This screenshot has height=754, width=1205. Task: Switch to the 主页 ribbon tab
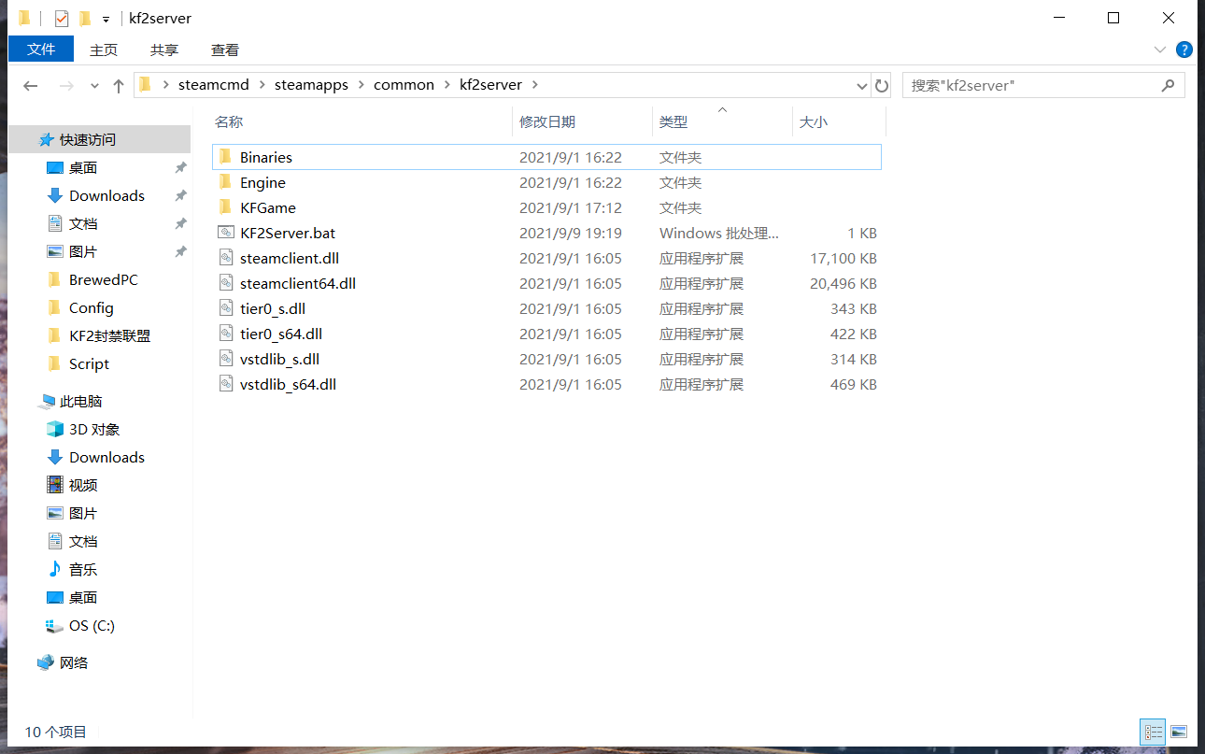pyautogui.click(x=104, y=50)
